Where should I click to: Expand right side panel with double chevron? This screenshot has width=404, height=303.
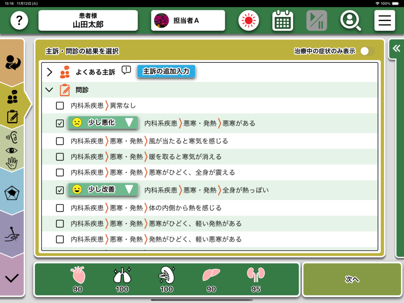pyautogui.click(x=396, y=49)
